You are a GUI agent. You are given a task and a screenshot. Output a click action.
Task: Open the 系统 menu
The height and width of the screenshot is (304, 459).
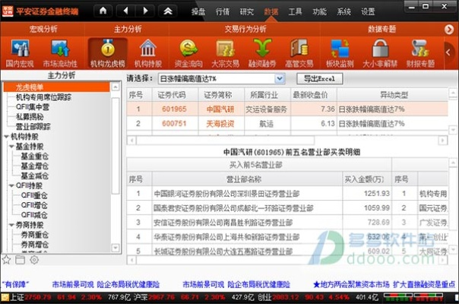tap(343, 11)
